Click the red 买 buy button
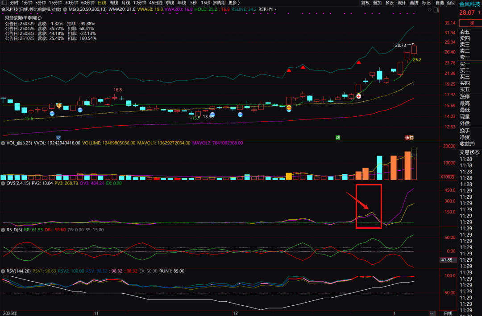 472,23
